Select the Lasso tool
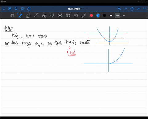148x119 pixels. [52, 16]
